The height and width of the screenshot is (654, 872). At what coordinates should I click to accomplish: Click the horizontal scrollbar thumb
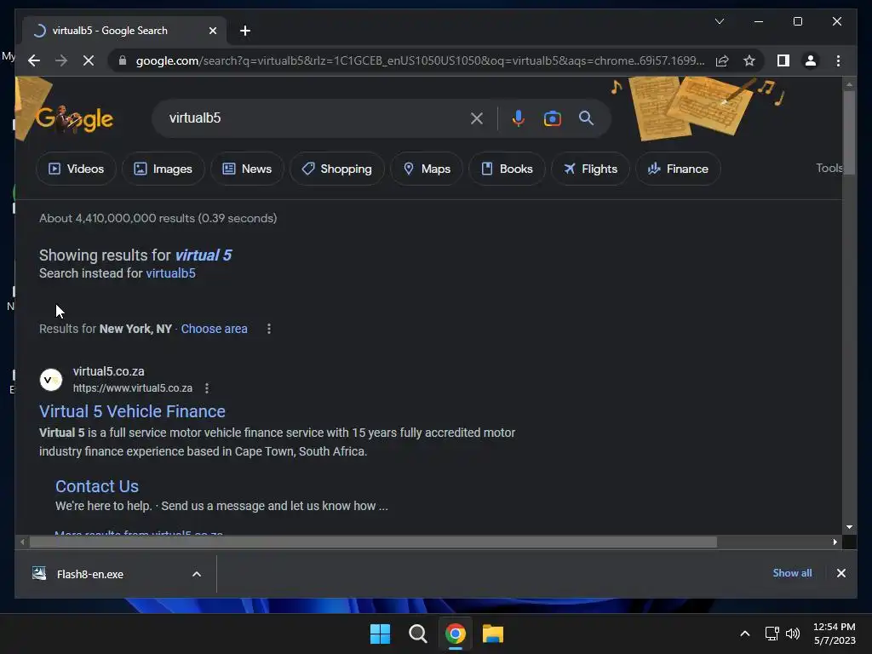click(373, 542)
